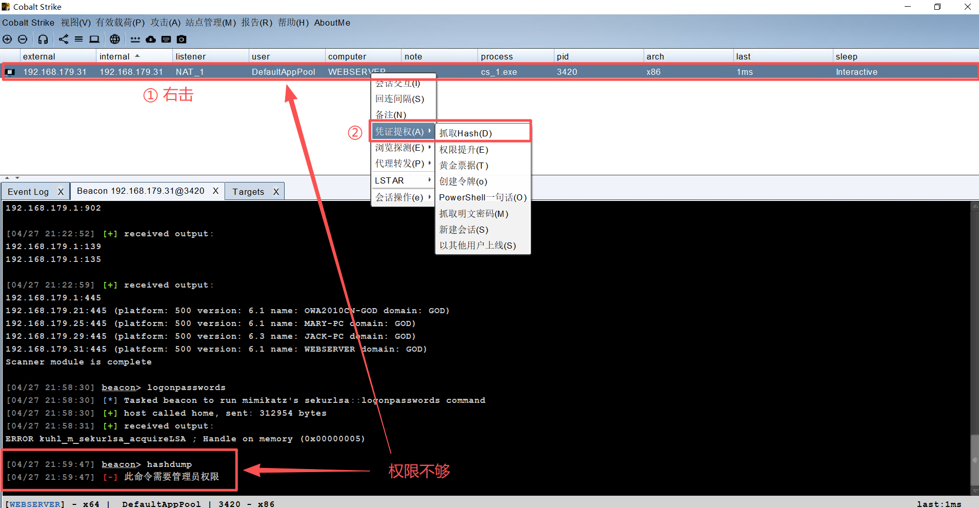Sort by listener column header
This screenshot has width=979, height=508.
click(x=210, y=56)
